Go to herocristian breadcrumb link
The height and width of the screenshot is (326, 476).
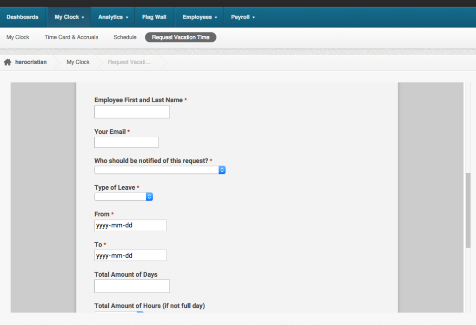(x=31, y=62)
